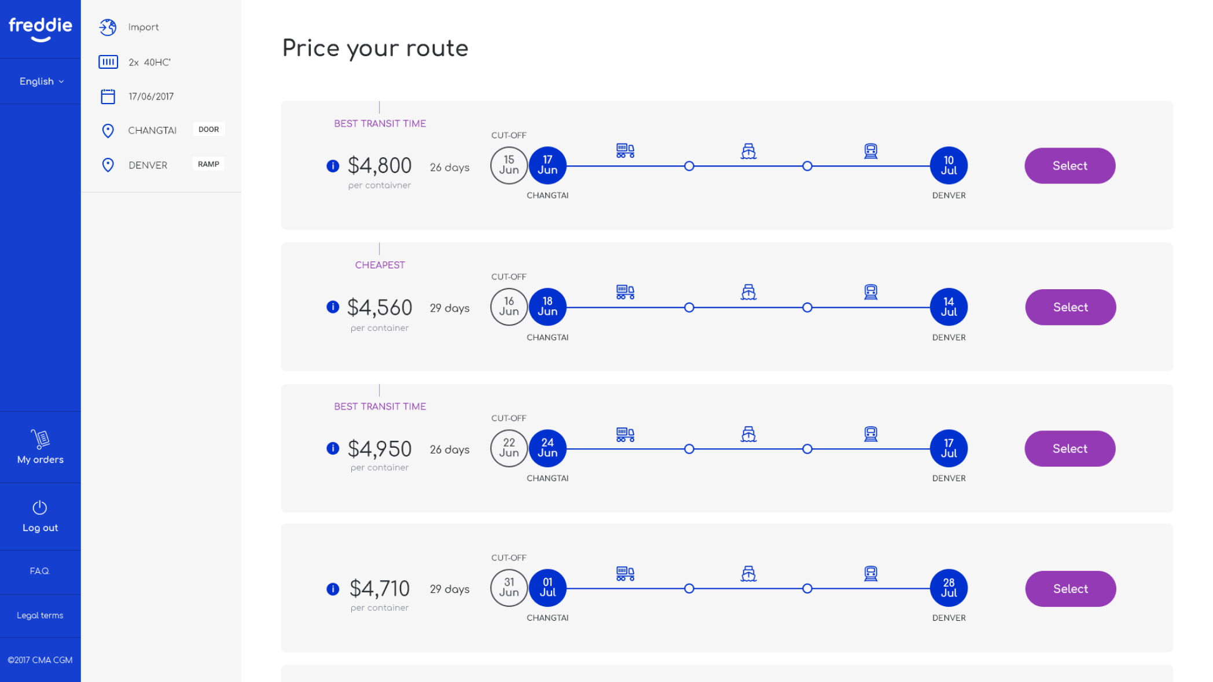Click the Import globe icon
The width and height of the screenshot is (1213, 682).
[x=108, y=27]
